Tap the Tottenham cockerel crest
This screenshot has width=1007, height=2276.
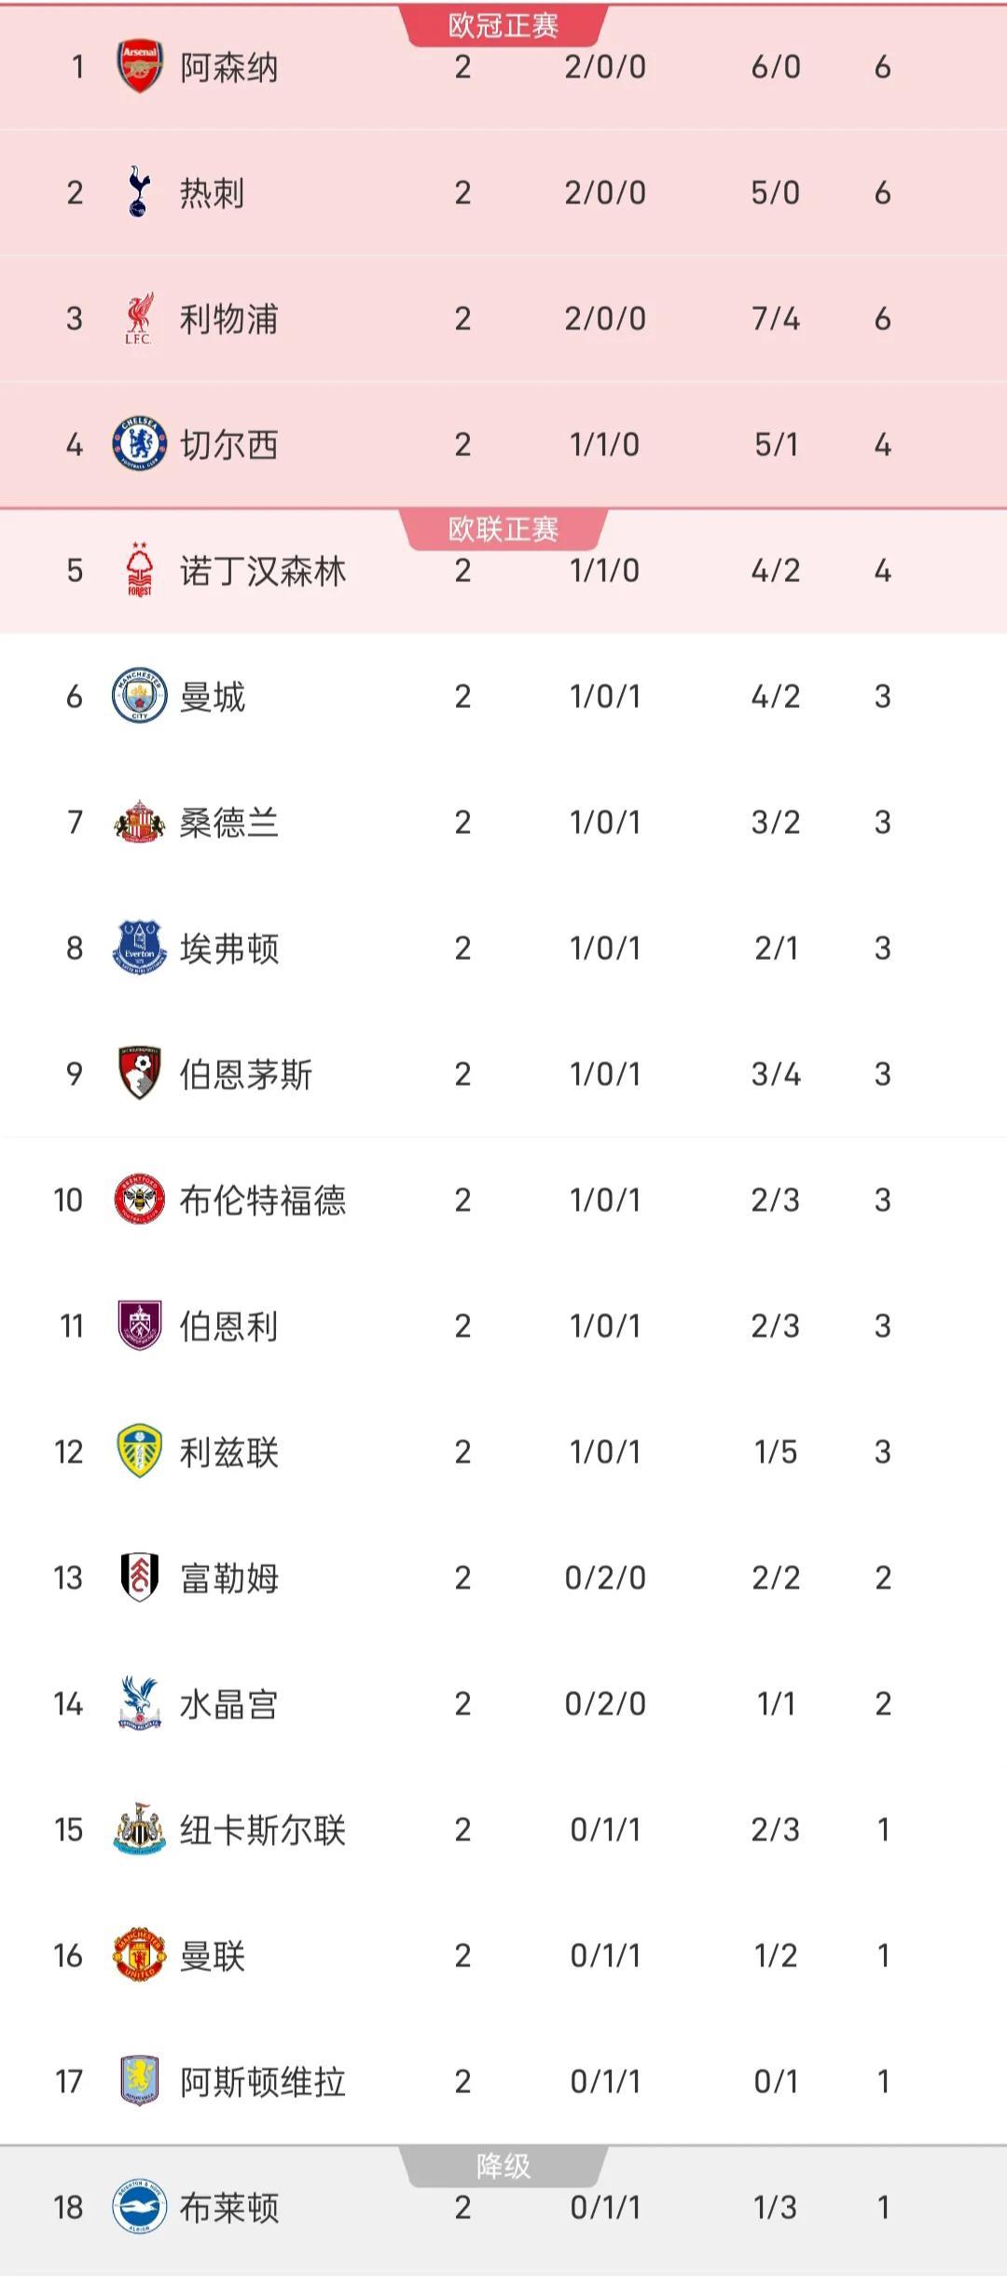[139, 192]
